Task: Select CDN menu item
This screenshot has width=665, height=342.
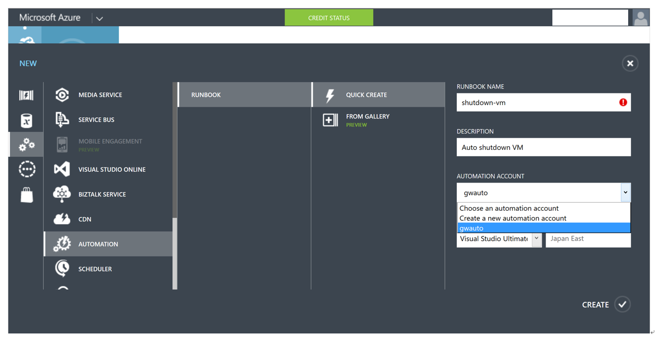Action: click(x=108, y=219)
